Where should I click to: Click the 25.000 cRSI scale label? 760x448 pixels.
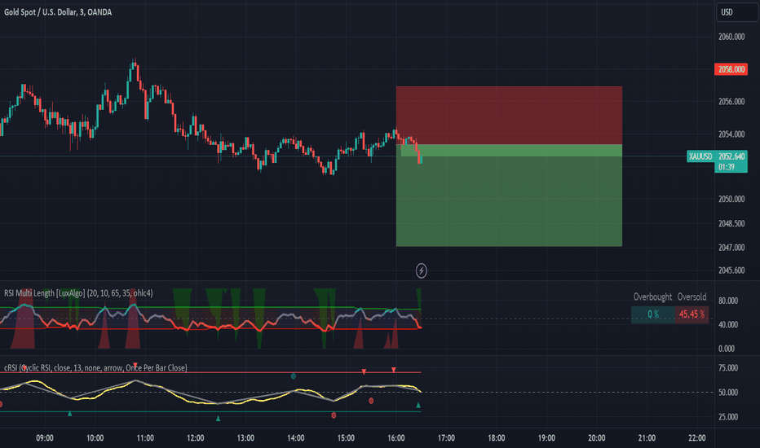pos(728,416)
